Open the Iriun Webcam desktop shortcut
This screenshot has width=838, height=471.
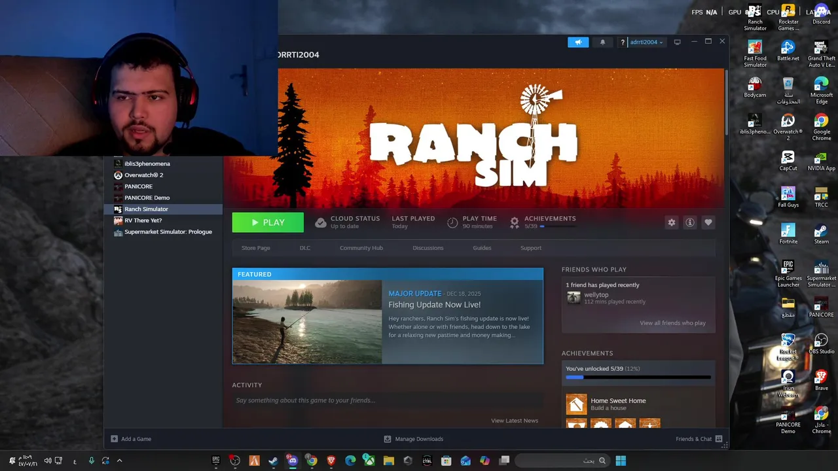tap(788, 384)
